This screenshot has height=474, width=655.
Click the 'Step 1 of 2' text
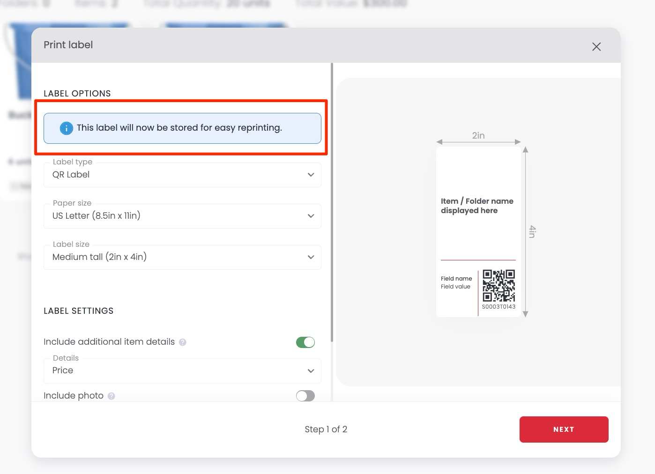point(326,430)
